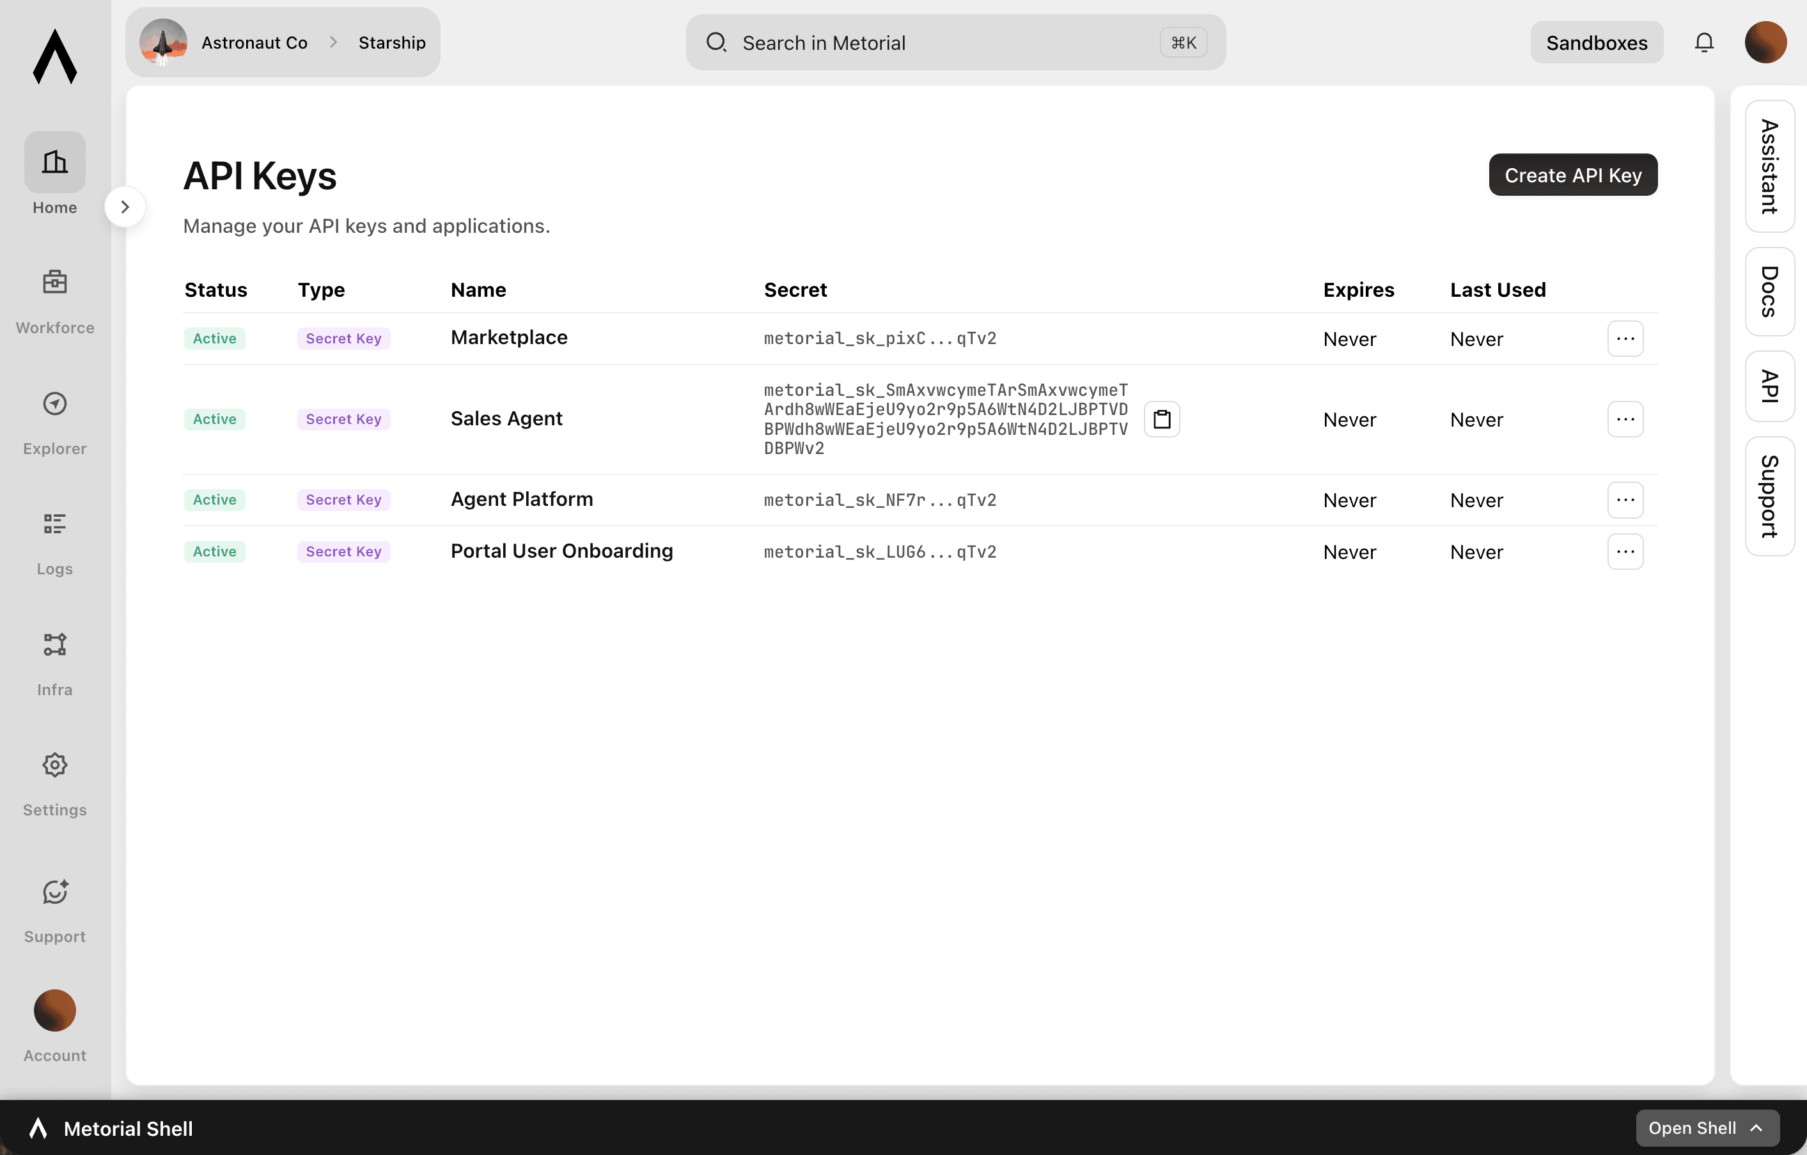Open more options for Marketplace key
Viewport: 1807px width, 1155px height.
click(1625, 338)
